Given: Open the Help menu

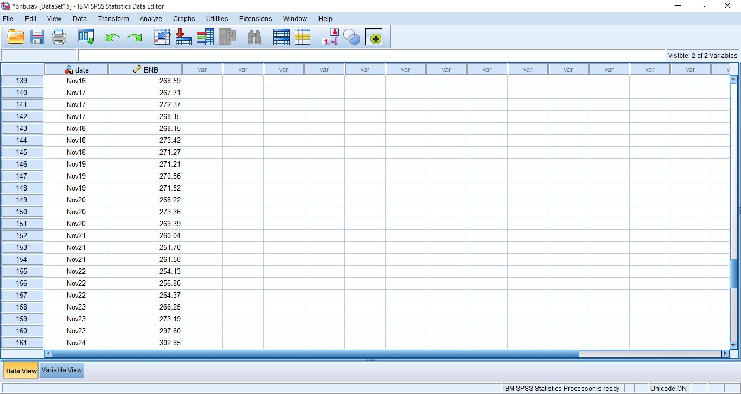Looking at the screenshot, I should [x=325, y=19].
